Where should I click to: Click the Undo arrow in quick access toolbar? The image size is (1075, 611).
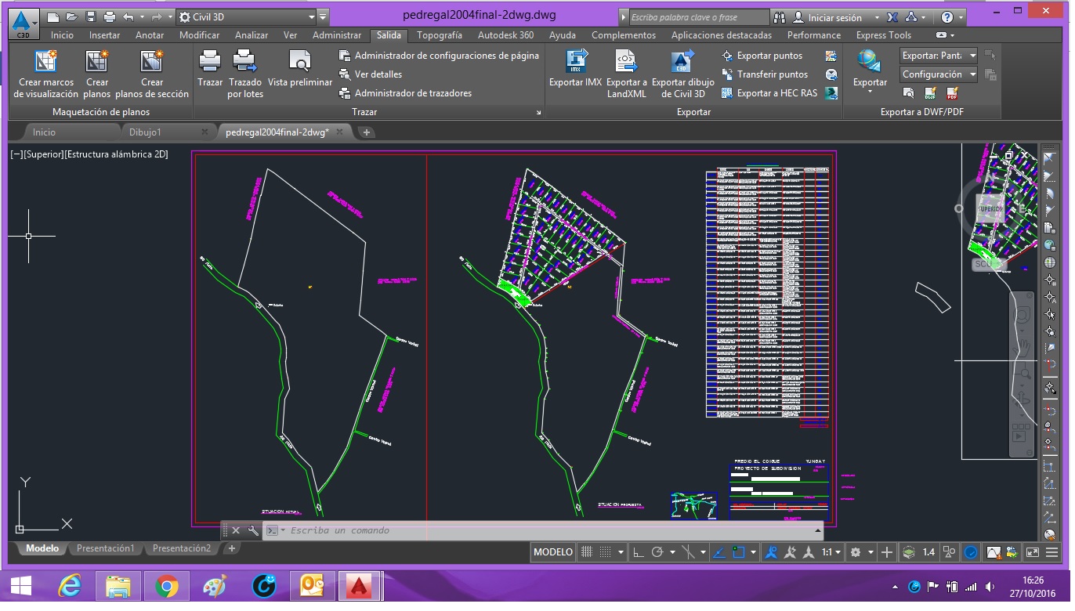pos(128,16)
